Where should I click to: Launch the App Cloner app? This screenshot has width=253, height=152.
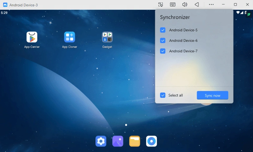70,37
